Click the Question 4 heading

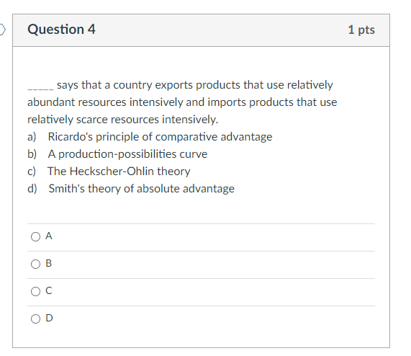pyautogui.click(x=61, y=29)
